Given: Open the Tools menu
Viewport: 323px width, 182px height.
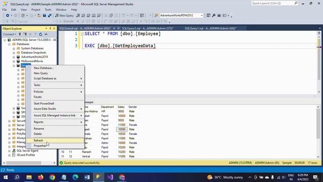Looking at the screenshot, I should tap(48, 10).
